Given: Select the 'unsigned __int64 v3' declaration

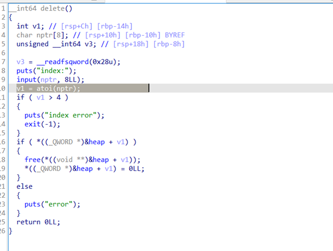Looking at the screenshot, I should pyautogui.click(x=56, y=44).
